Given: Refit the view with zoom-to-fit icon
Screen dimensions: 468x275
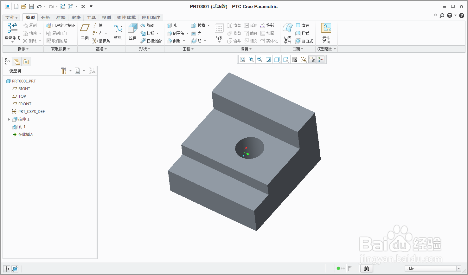Looking at the screenshot, I should coord(243,59).
